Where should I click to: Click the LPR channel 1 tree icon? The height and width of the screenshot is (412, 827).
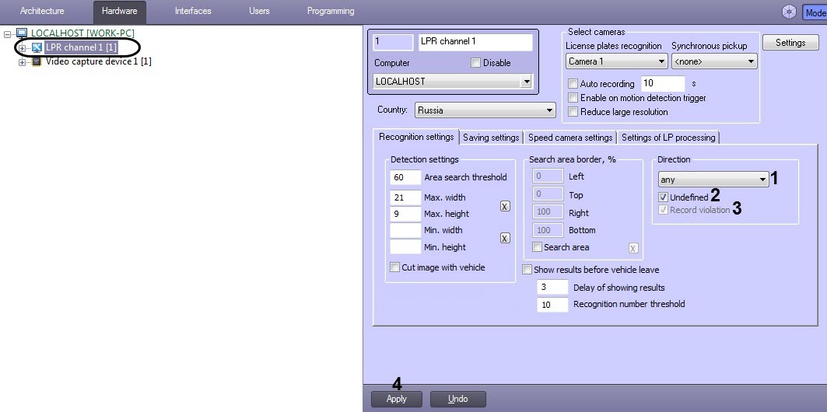37,48
